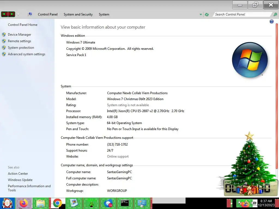Viewport: 279px width, 209px height.
Task: Open Advanced system settings link
Action: click(26, 54)
